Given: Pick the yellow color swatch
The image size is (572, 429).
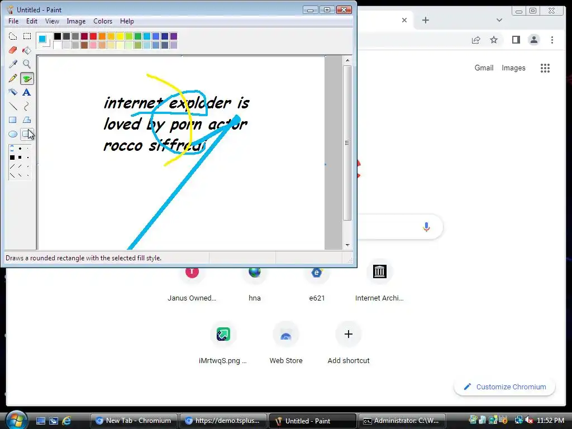Looking at the screenshot, I should (120, 36).
